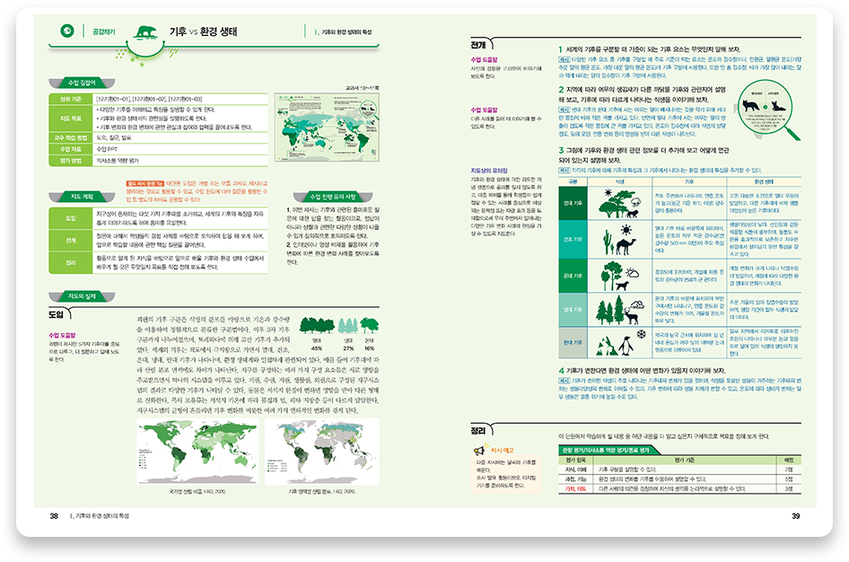
Task: Click the 평가 방법 row label
Action: [70, 161]
